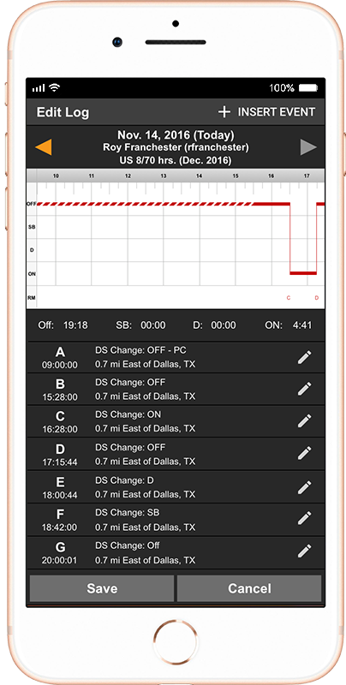The image size is (346, 685).
Task: Tap the red ON duty segment on graph
Action: [x=303, y=273]
